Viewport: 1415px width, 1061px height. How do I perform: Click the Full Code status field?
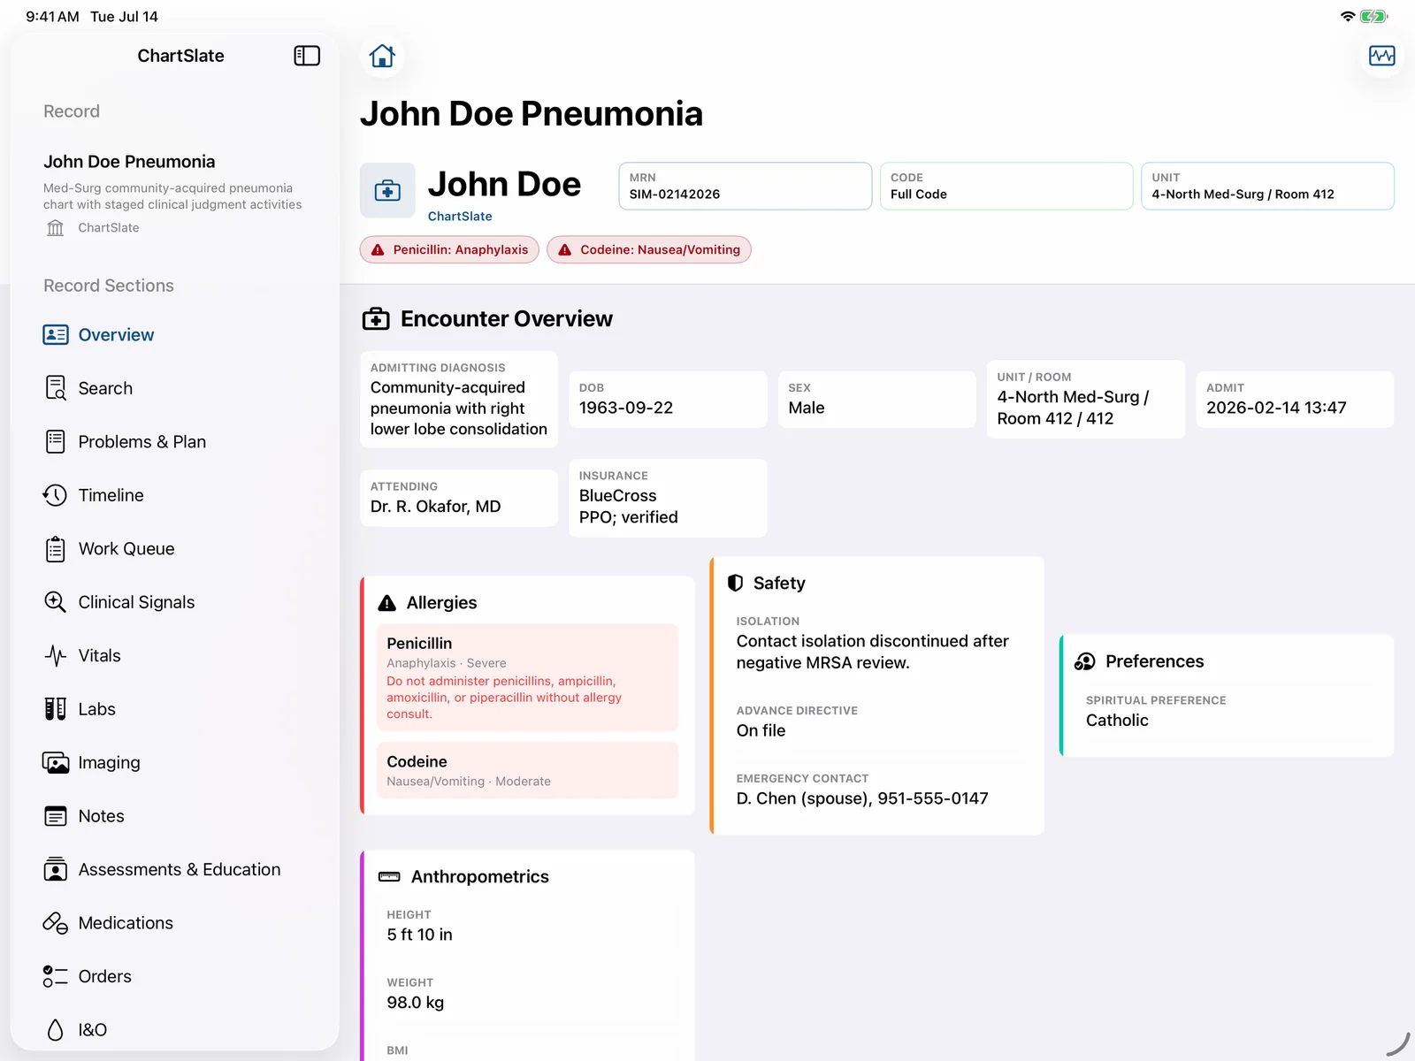(1006, 186)
